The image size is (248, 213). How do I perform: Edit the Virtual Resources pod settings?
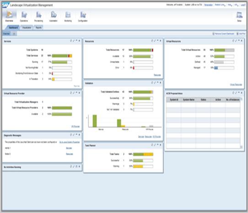236,41
